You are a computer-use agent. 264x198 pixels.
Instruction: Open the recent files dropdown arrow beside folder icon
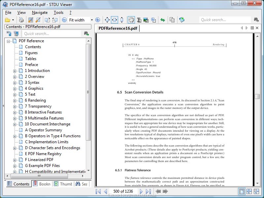(x=13, y=20)
